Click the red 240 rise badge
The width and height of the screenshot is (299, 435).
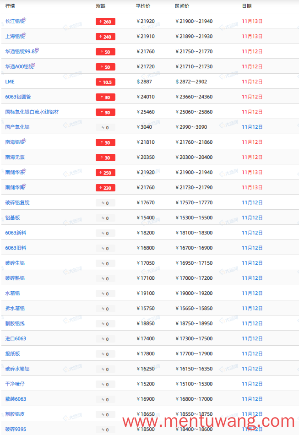[105, 37]
